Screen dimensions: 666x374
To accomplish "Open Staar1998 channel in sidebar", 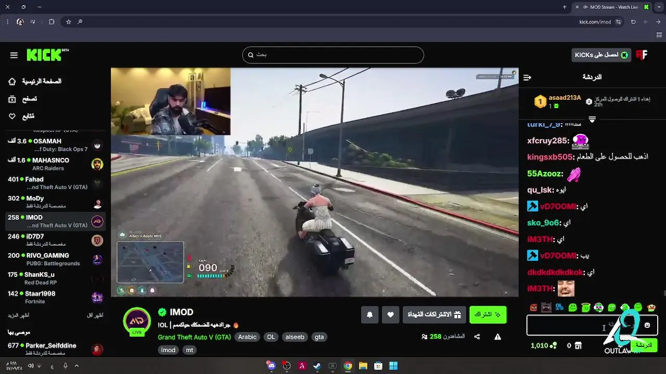I will [55, 298].
